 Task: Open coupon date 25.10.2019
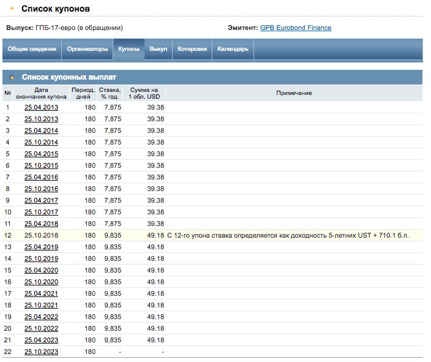pyautogui.click(x=41, y=259)
